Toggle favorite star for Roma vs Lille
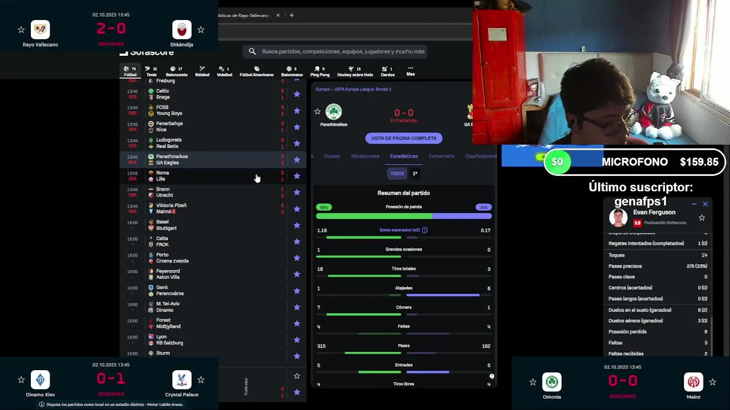 pyautogui.click(x=297, y=176)
